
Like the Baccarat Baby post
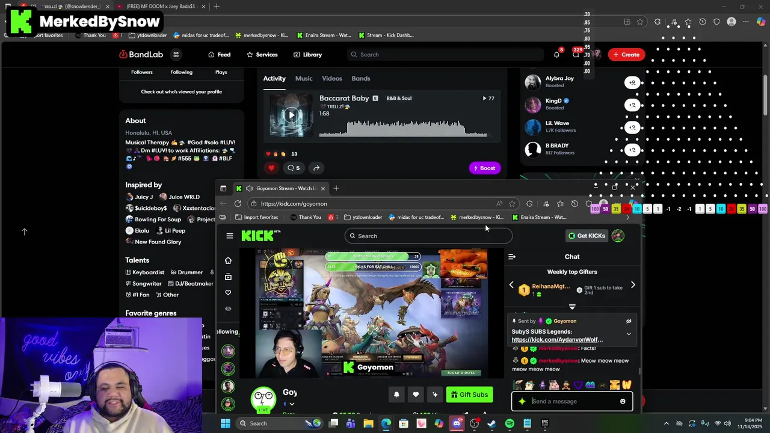(x=272, y=168)
